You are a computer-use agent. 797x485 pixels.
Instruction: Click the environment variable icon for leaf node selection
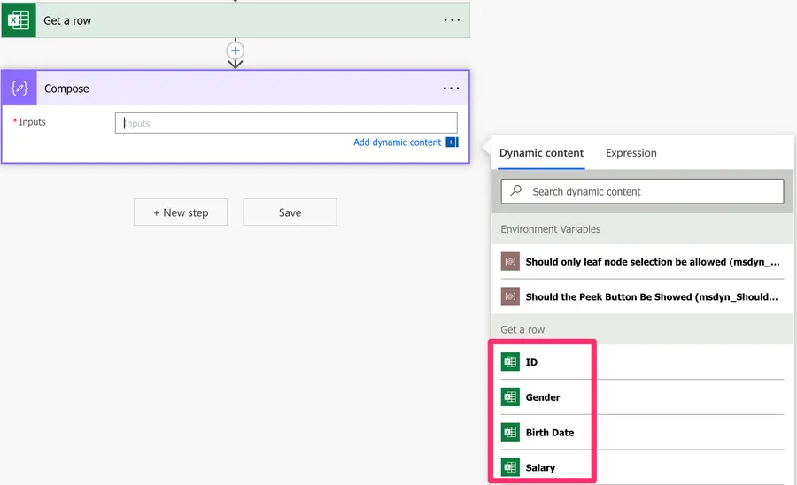pyautogui.click(x=510, y=262)
